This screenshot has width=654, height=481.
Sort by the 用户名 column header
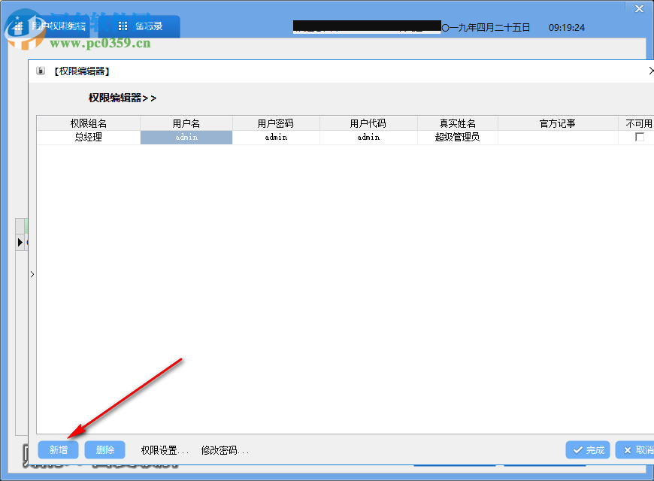click(186, 123)
